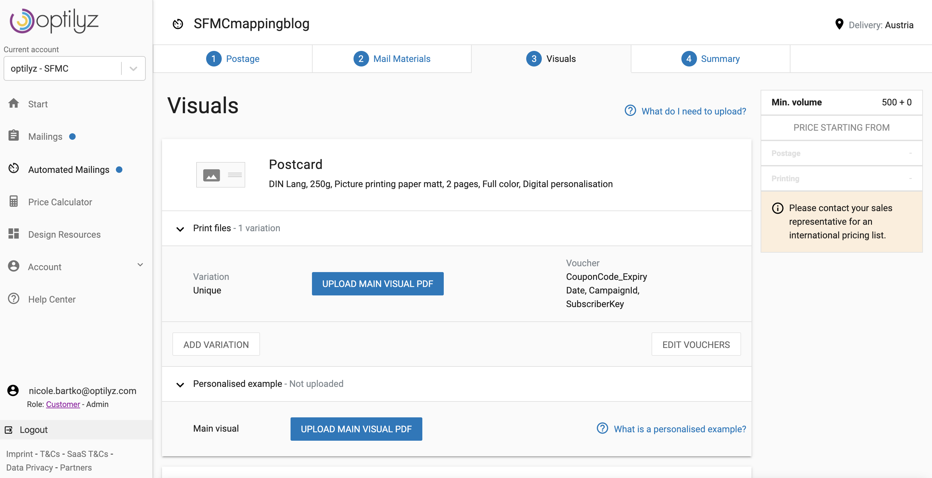Click the info icon in pricing notice
The height and width of the screenshot is (478, 932).
click(x=777, y=208)
